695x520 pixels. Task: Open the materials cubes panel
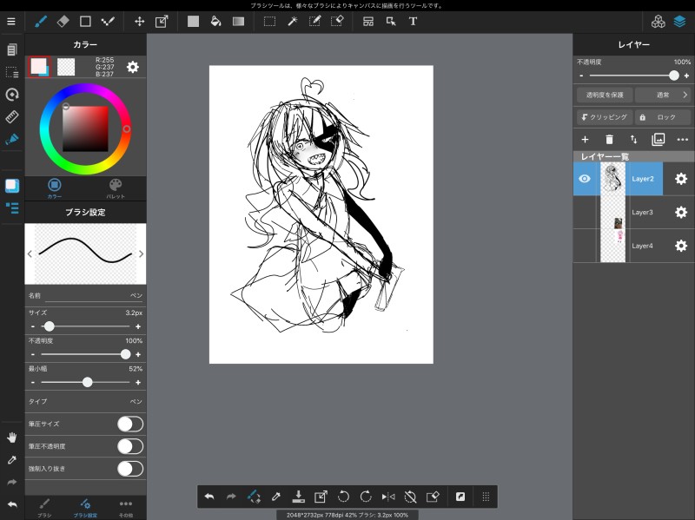(659, 21)
